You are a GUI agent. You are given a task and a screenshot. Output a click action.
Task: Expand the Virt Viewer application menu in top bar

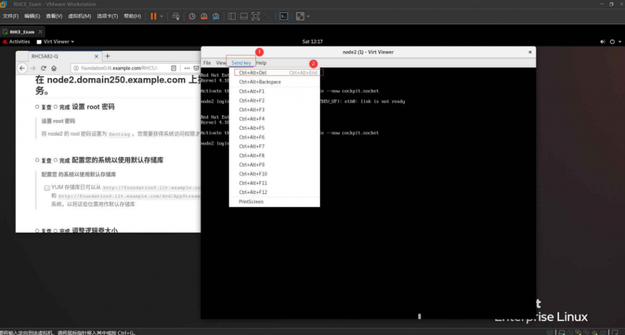[x=56, y=41]
